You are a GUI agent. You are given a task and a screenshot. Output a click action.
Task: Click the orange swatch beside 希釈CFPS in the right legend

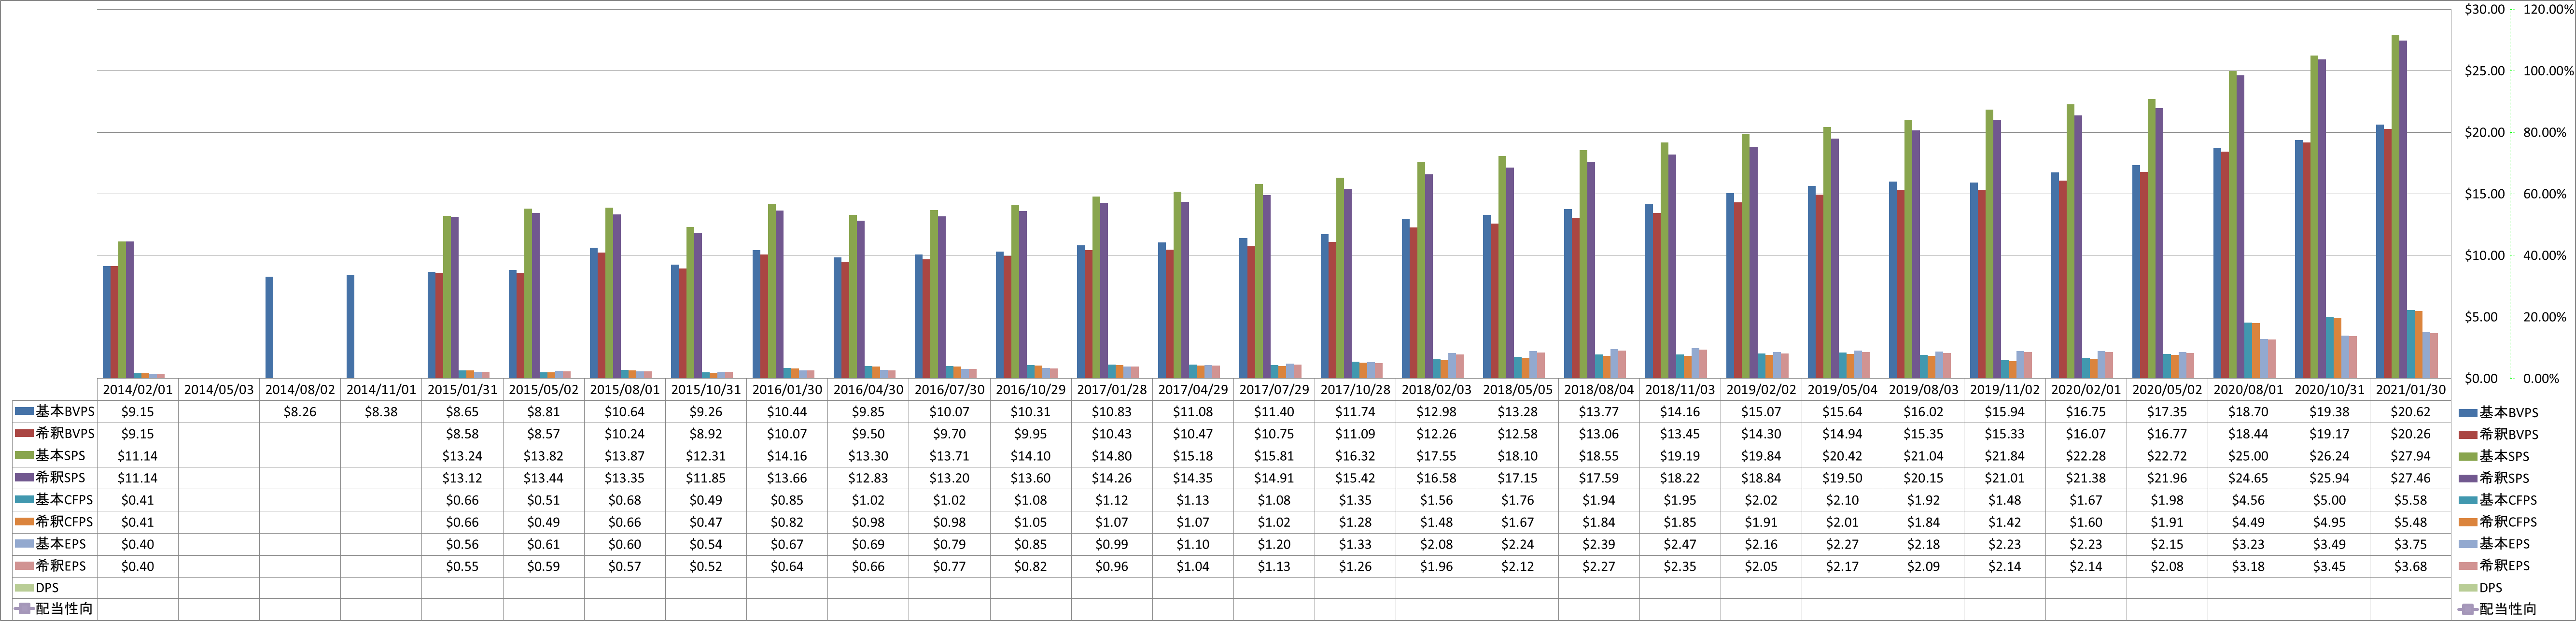point(2467,522)
